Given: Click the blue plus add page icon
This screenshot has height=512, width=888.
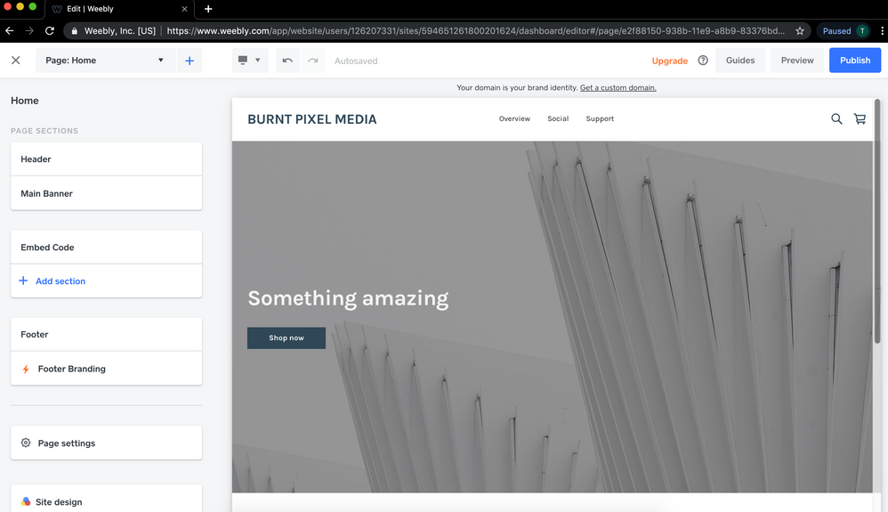Looking at the screenshot, I should 190,61.
